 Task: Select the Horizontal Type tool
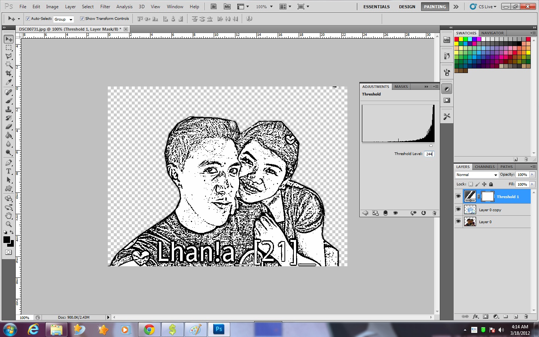point(8,171)
